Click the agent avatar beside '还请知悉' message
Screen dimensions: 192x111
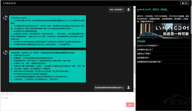click(5, 52)
